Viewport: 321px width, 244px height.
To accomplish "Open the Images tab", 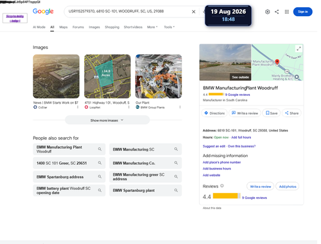I will click(94, 27).
